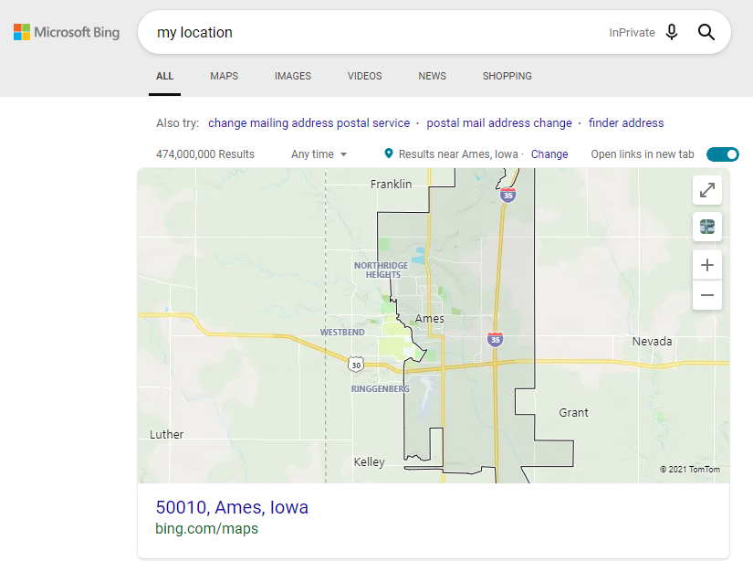Go to the News tab
This screenshot has width=753, height=572.
tap(432, 76)
